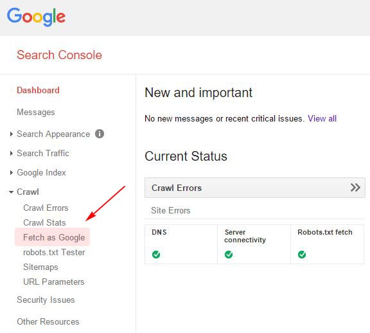Open the Search Console title link

point(59,55)
